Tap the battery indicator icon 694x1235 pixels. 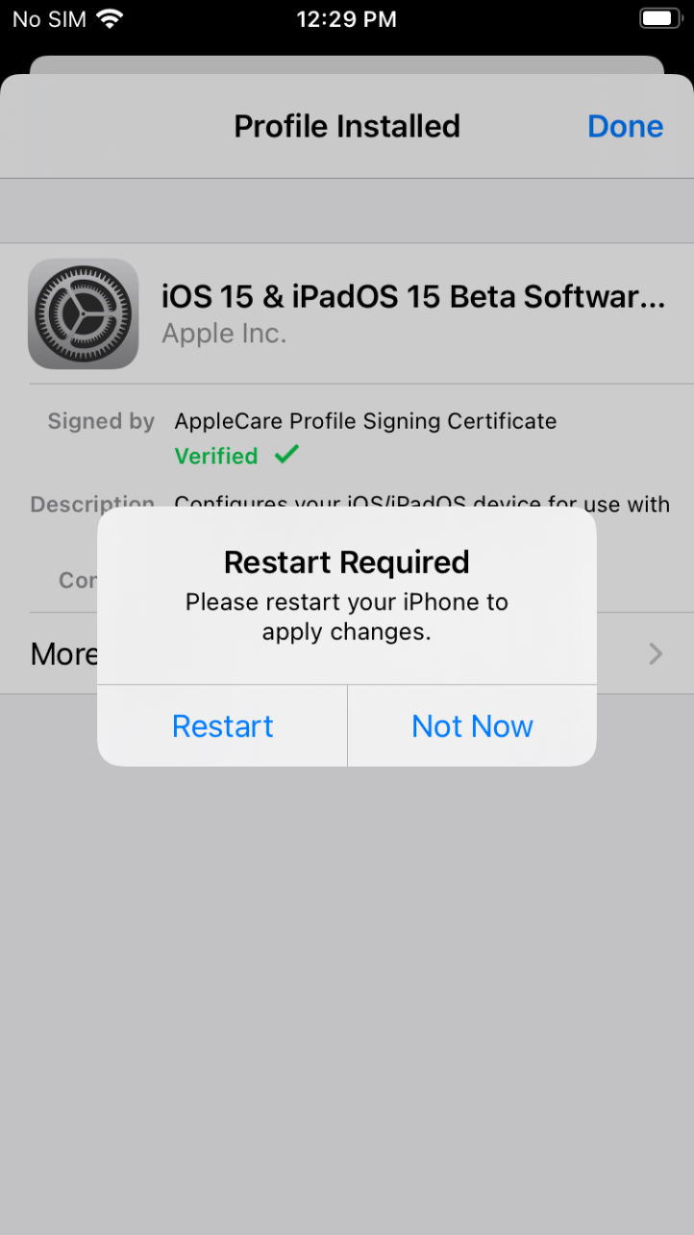point(659,19)
